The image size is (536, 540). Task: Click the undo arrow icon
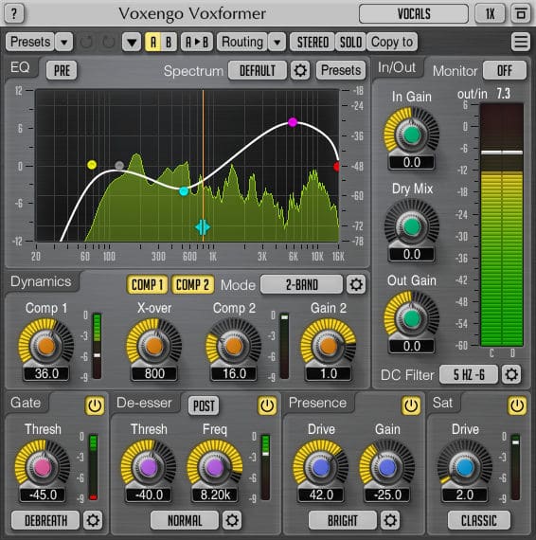pos(86,42)
